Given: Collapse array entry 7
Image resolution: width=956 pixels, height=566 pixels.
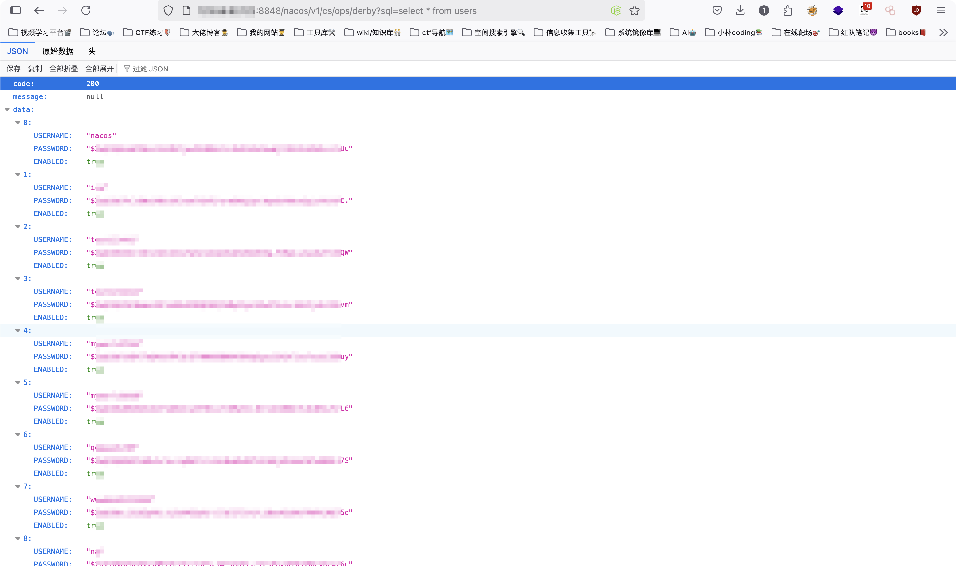Looking at the screenshot, I should 18,487.
